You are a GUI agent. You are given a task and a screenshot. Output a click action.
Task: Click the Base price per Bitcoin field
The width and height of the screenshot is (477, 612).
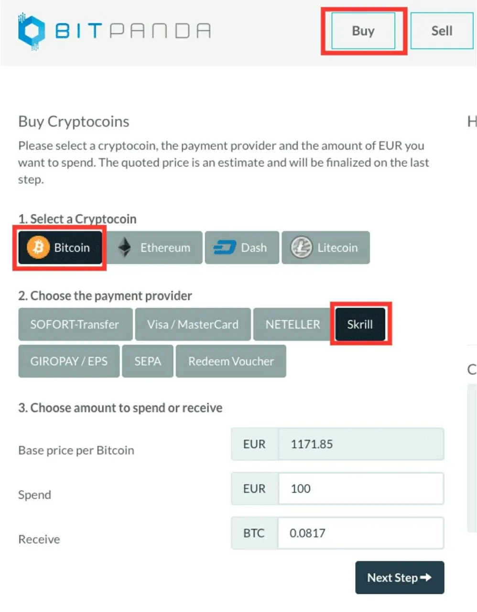pos(361,444)
